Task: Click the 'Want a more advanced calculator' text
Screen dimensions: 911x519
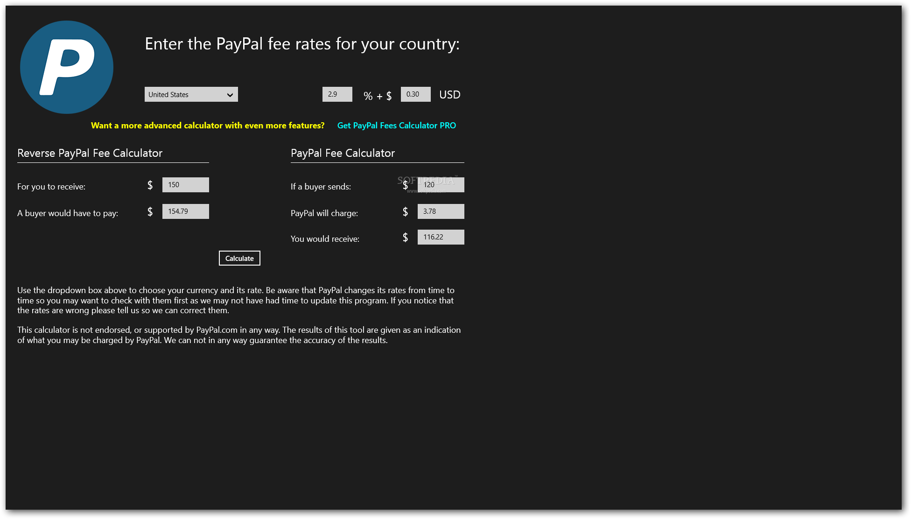Action: 208,126
